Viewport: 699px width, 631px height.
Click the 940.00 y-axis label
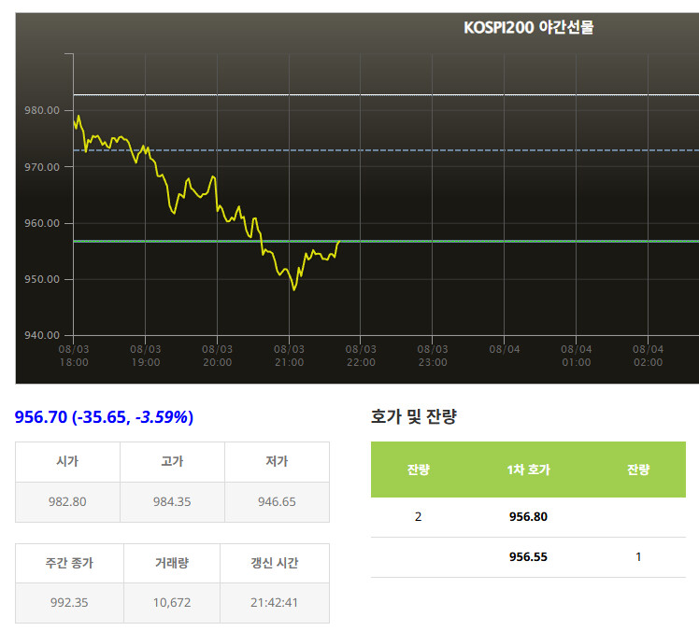point(42,335)
